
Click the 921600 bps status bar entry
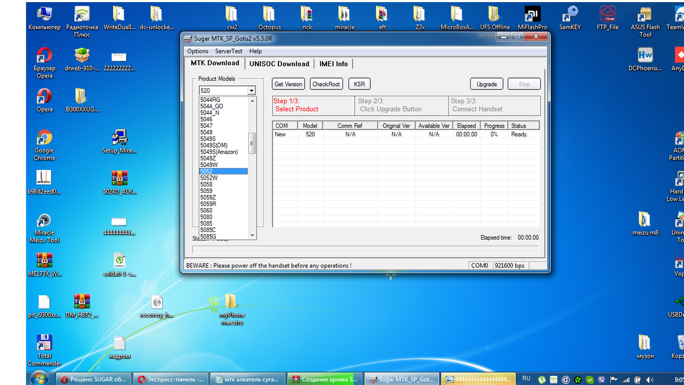tap(509, 265)
